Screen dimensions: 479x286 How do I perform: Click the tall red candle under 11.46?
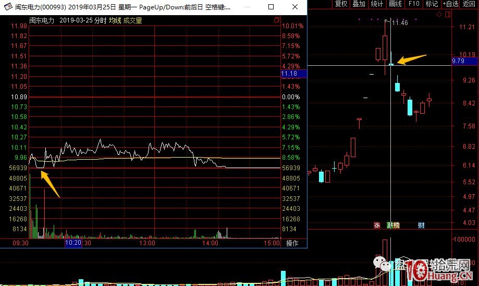tap(385, 47)
